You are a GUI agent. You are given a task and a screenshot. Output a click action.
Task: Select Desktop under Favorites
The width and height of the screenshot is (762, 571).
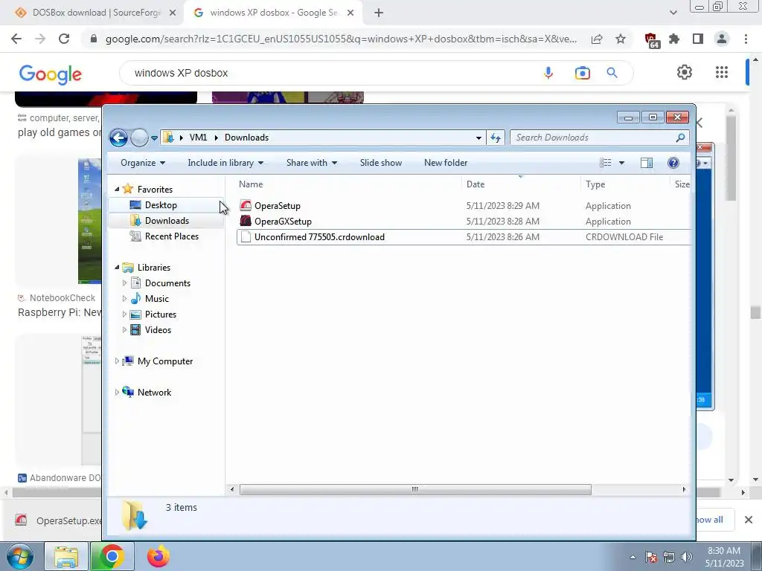tap(161, 205)
